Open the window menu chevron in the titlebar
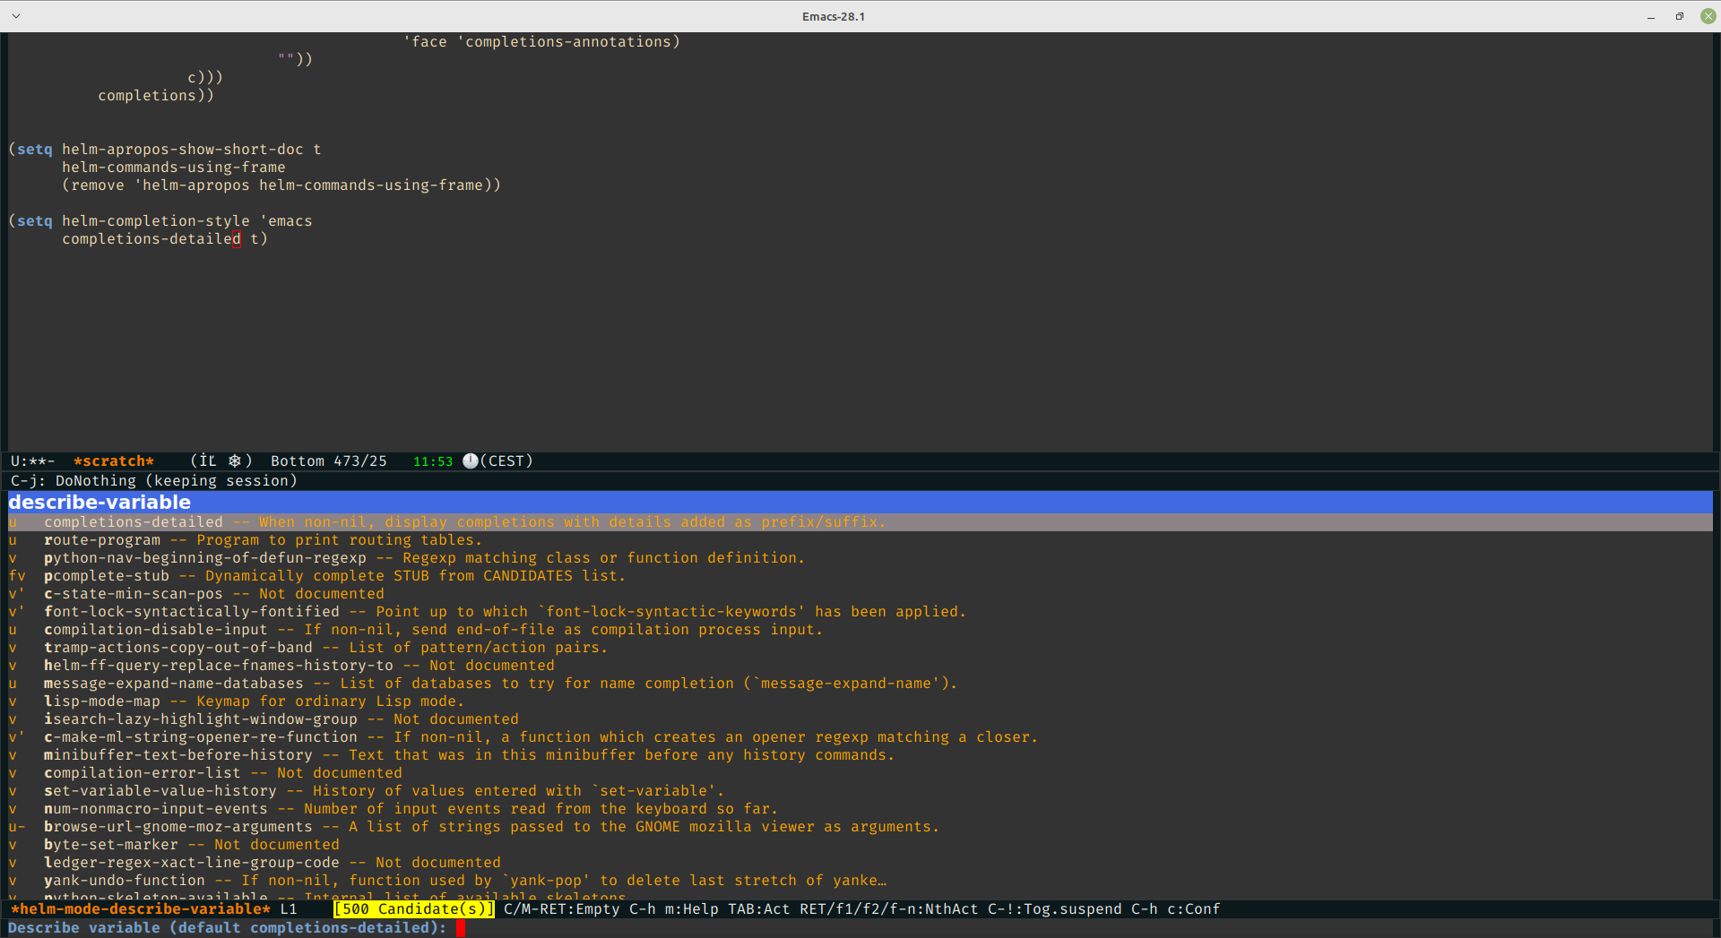Image resolution: width=1721 pixels, height=938 pixels. coord(15,15)
